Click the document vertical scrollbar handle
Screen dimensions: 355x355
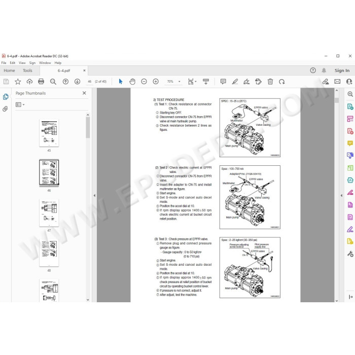point(337,100)
